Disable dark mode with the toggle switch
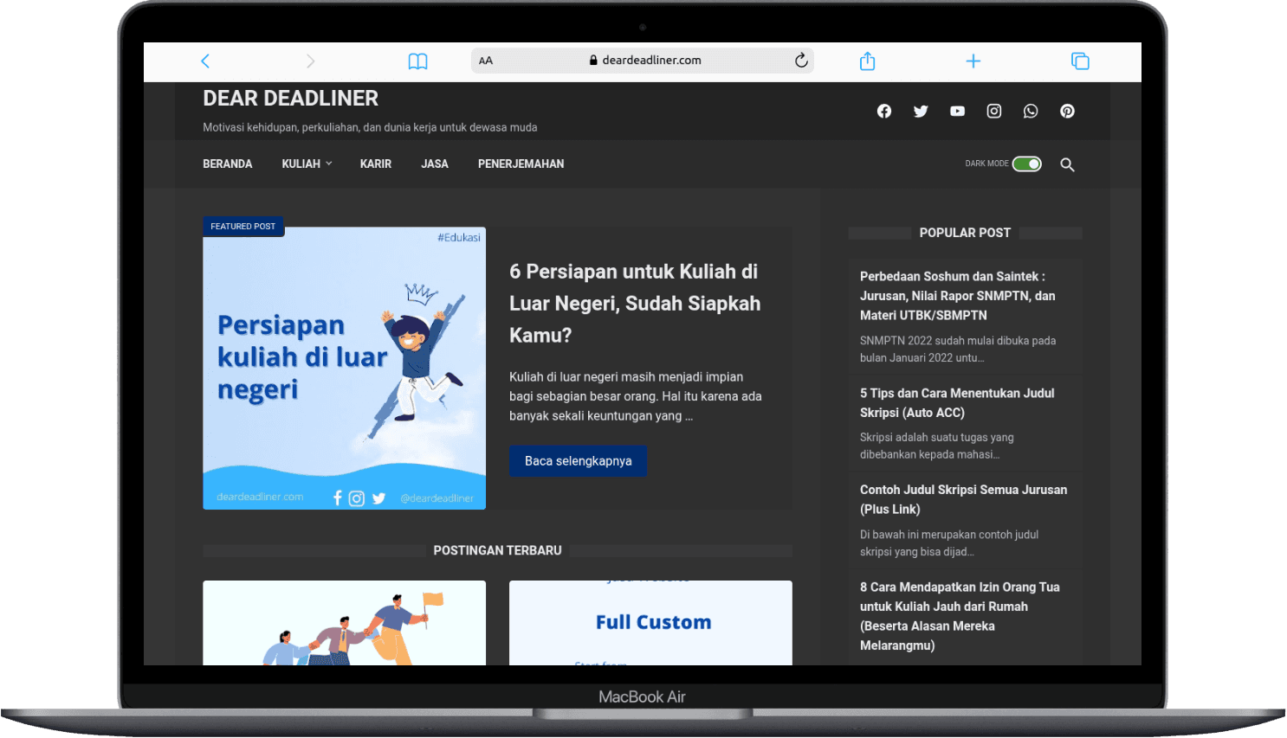1287x738 pixels. click(1026, 164)
